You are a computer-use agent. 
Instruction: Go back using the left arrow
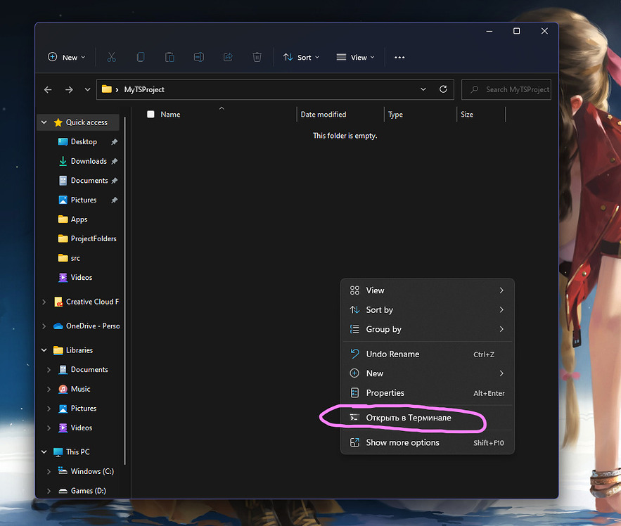click(48, 89)
